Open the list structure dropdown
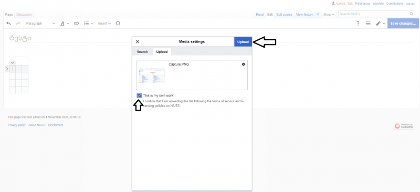Image resolution: width=420 pixels, height=192 pixels. (x=88, y=24)
